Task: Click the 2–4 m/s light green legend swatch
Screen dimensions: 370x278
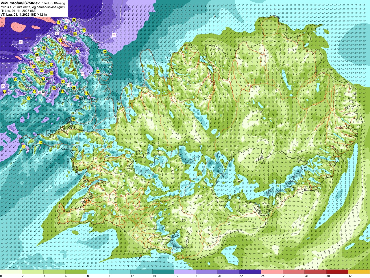Action: click(33, 272)
